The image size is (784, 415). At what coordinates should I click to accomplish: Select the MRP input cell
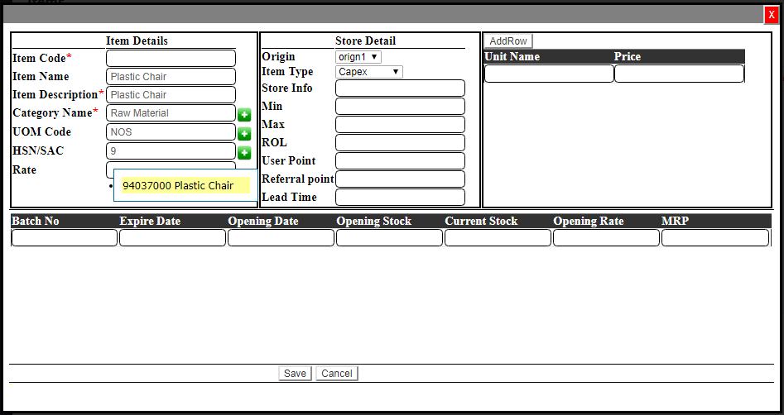coord(715,238)
